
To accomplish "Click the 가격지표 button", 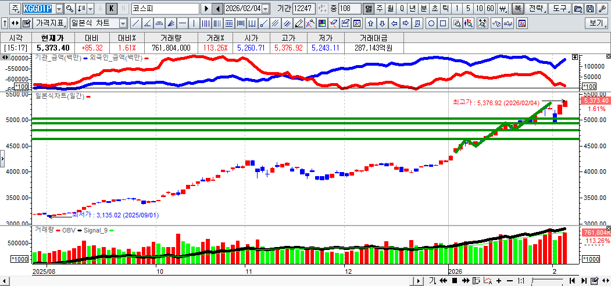I will click(x=51, y=23).
